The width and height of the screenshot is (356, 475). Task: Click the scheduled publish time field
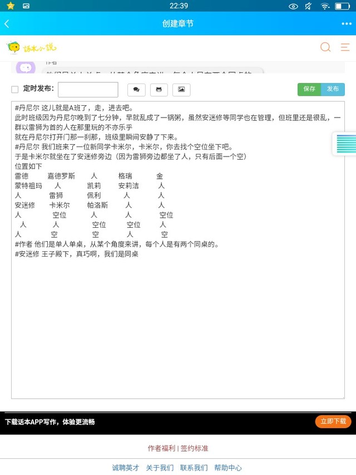[x=88, y=90]
